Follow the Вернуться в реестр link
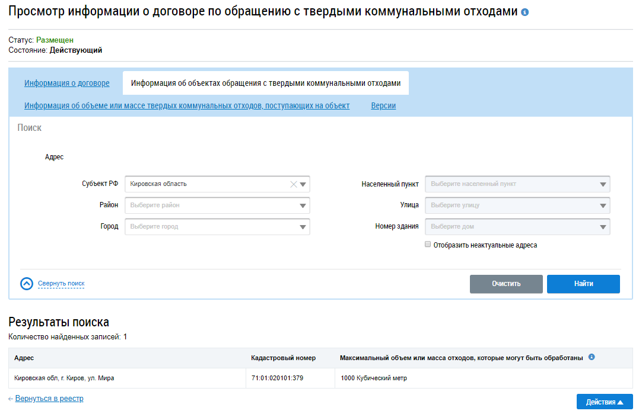639x414 pixels. point(49,399)
